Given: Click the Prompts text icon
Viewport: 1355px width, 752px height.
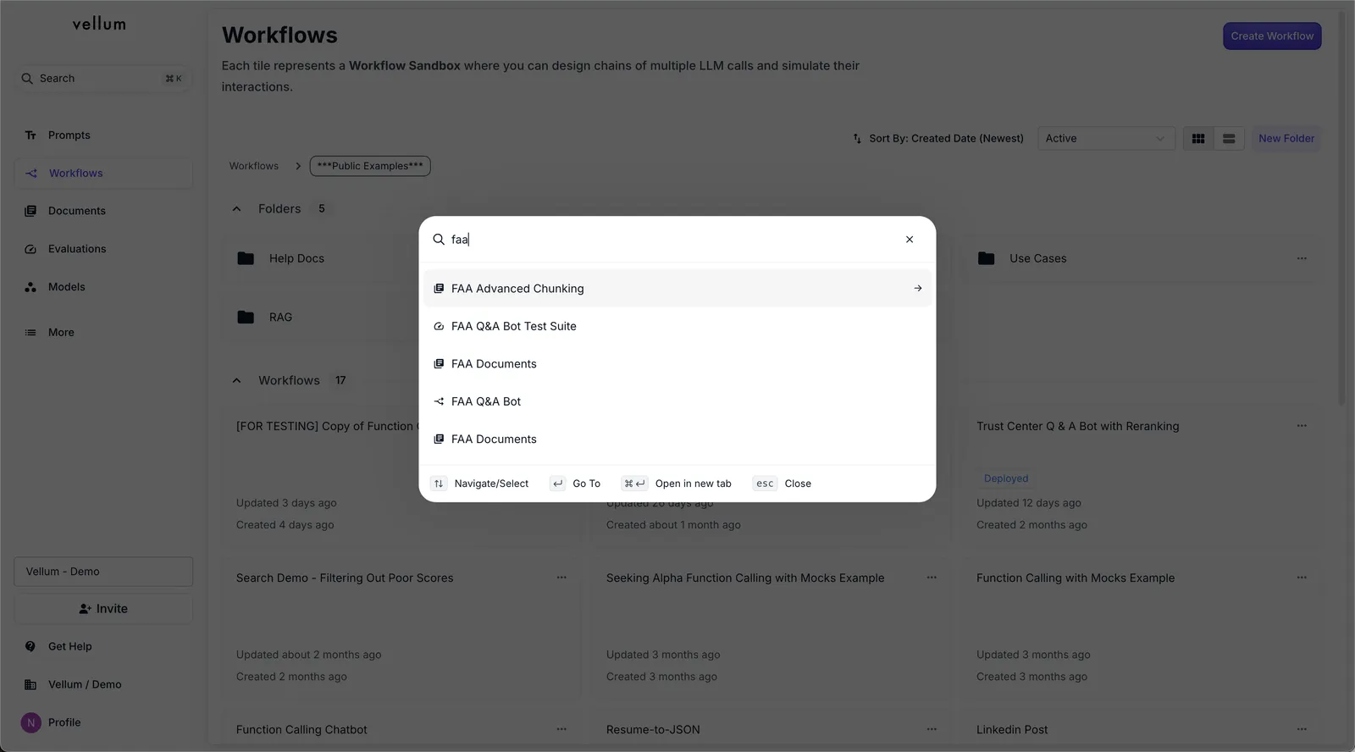Looking at the screenshot, I should pyautogui.click(x=30, y=135).
